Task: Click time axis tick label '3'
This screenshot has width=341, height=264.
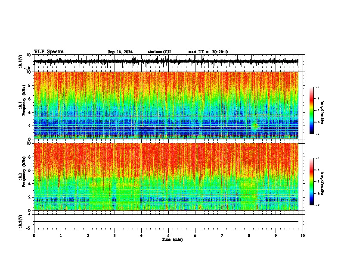Action: (x=115, y=236)
